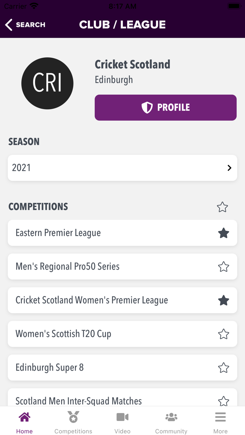This screenshot has width=245, height=435.
Task: Open the Home tab icon
Action: click(x=24, y=417)
